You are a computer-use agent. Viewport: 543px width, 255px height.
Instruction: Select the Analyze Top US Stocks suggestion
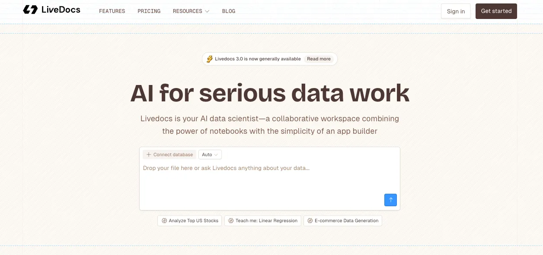pos(189,220)
